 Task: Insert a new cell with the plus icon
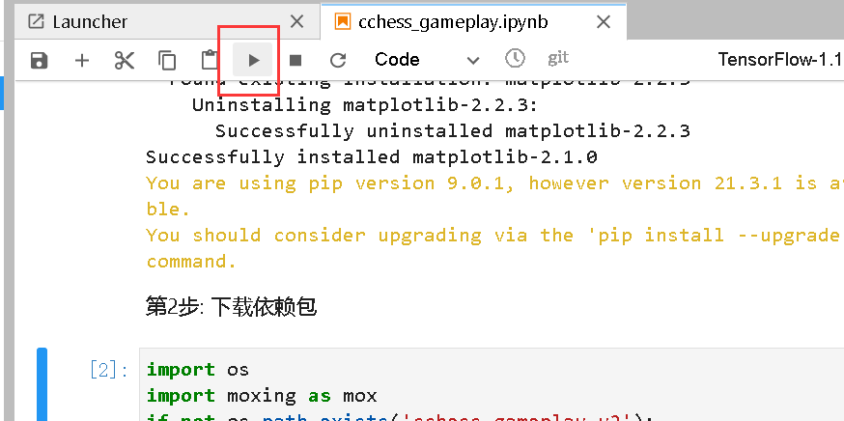click(82, 60)
